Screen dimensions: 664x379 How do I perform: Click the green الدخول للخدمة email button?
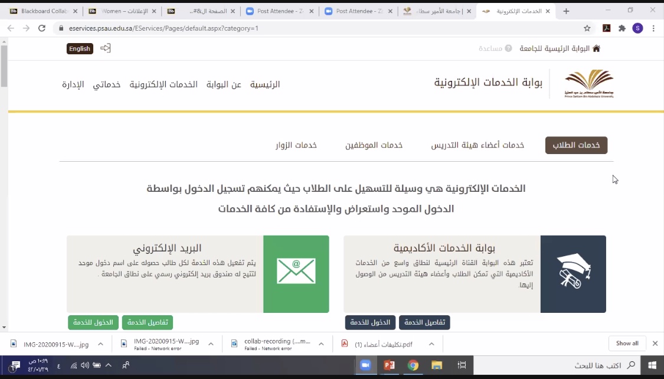pos(93,322)
